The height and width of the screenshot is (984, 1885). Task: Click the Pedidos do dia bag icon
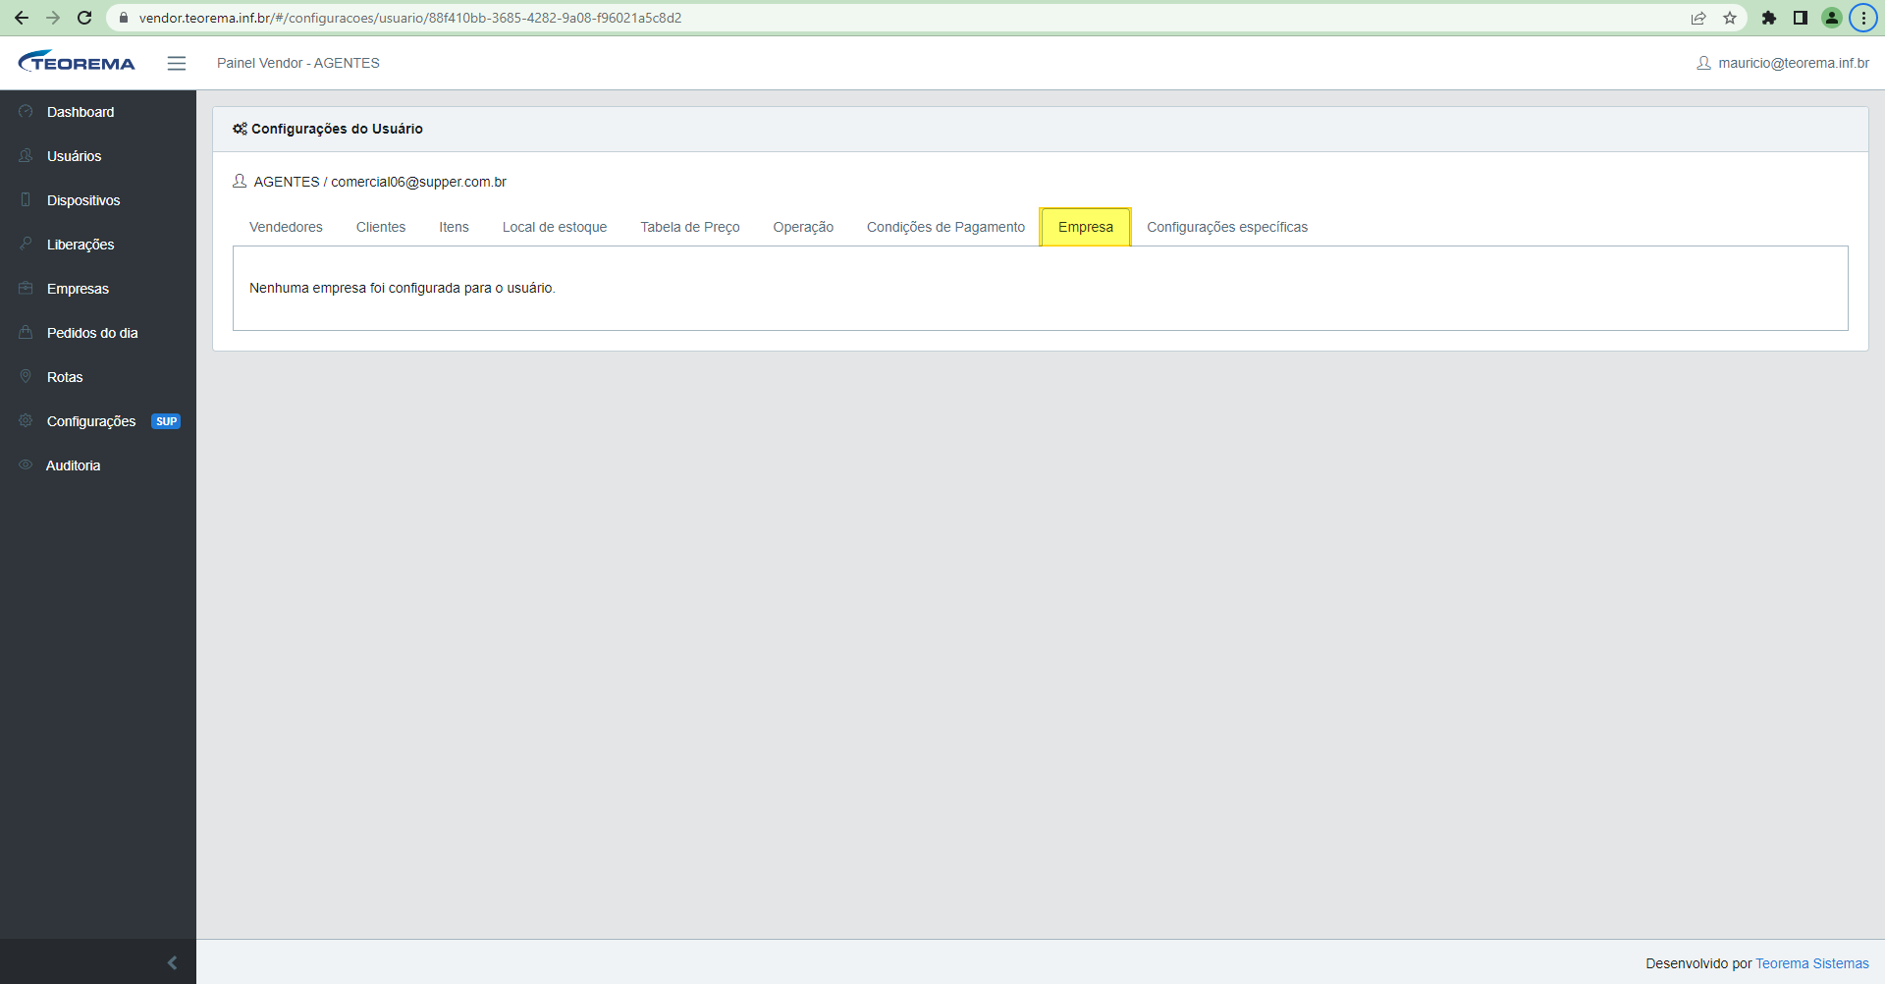[x=26, y=332]
